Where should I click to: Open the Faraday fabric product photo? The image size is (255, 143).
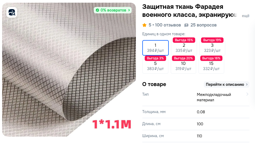[x=69, y=69]
